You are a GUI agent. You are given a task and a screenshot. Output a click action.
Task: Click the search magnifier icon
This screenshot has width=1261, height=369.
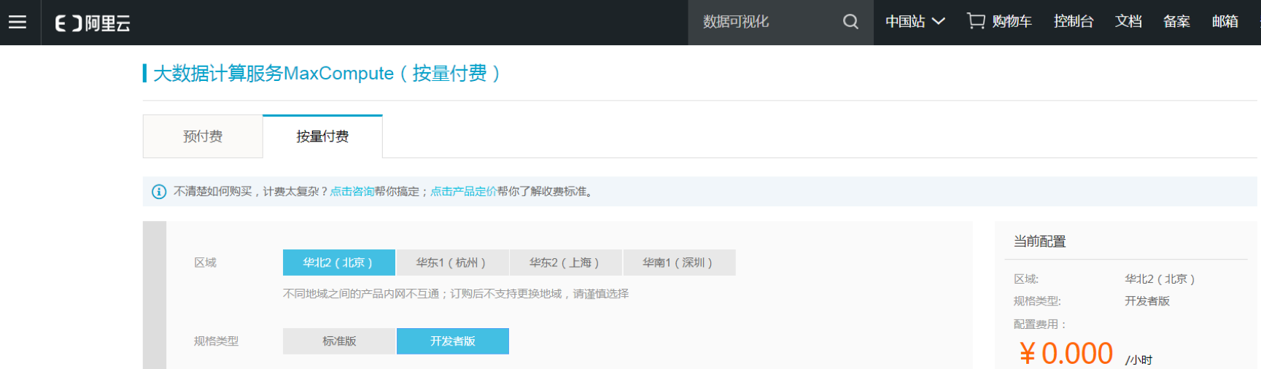tap(850, 22)
